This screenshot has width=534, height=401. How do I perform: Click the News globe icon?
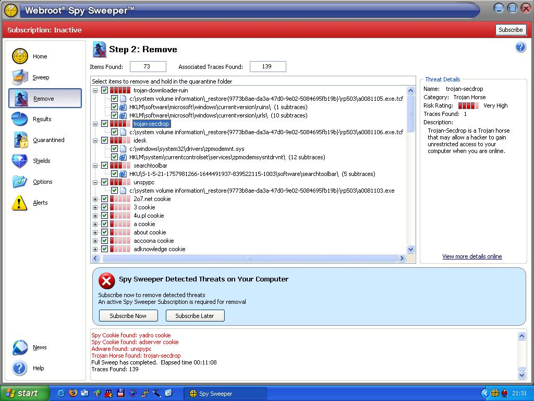(20, 347)
